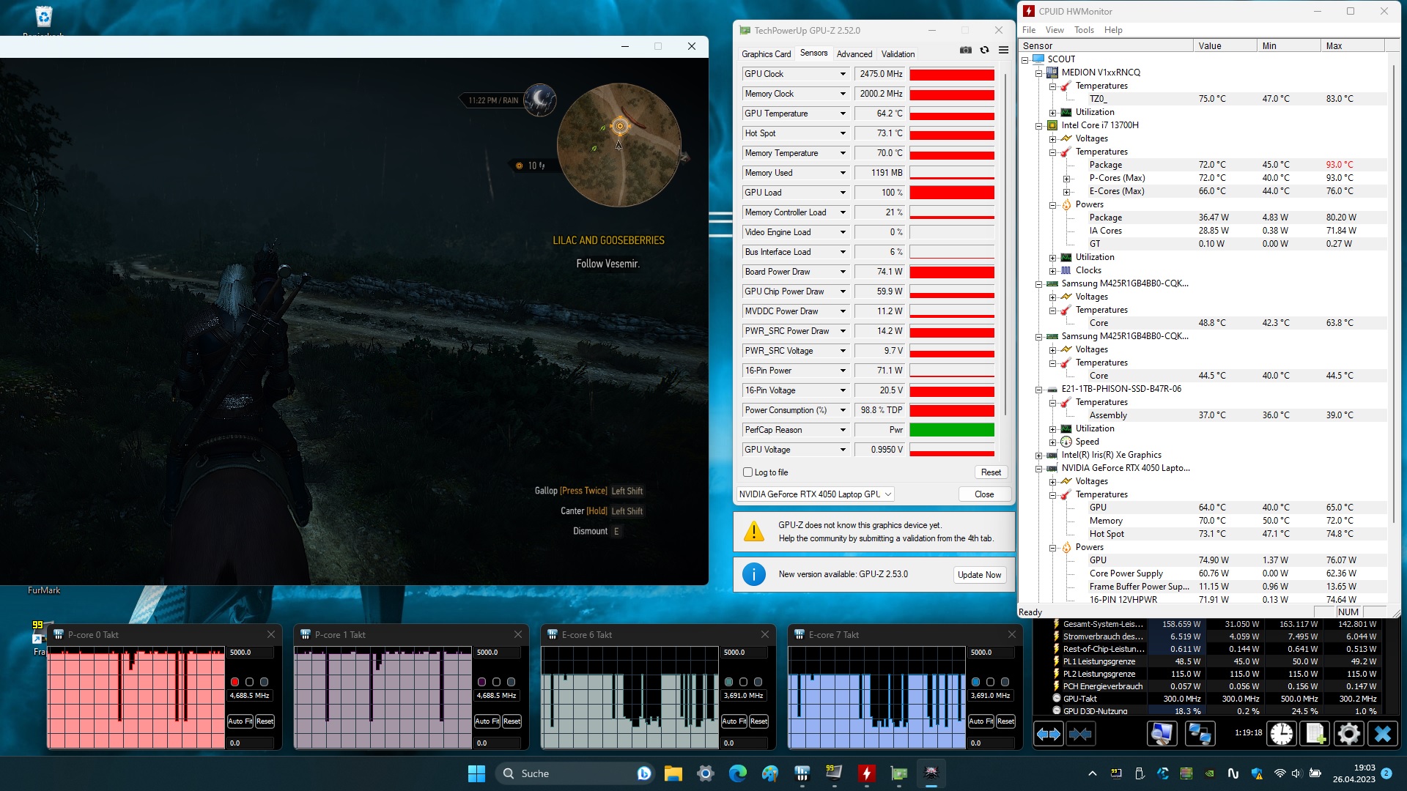This screenshot has height=791, width=1407.
Task: Click the Windows Security shield tray icon
Action: [x=1257, y=773]
